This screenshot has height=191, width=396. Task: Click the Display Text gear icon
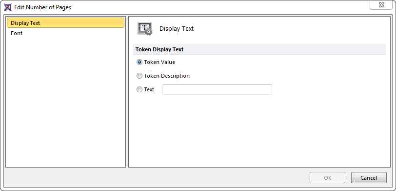click(145, 29)
